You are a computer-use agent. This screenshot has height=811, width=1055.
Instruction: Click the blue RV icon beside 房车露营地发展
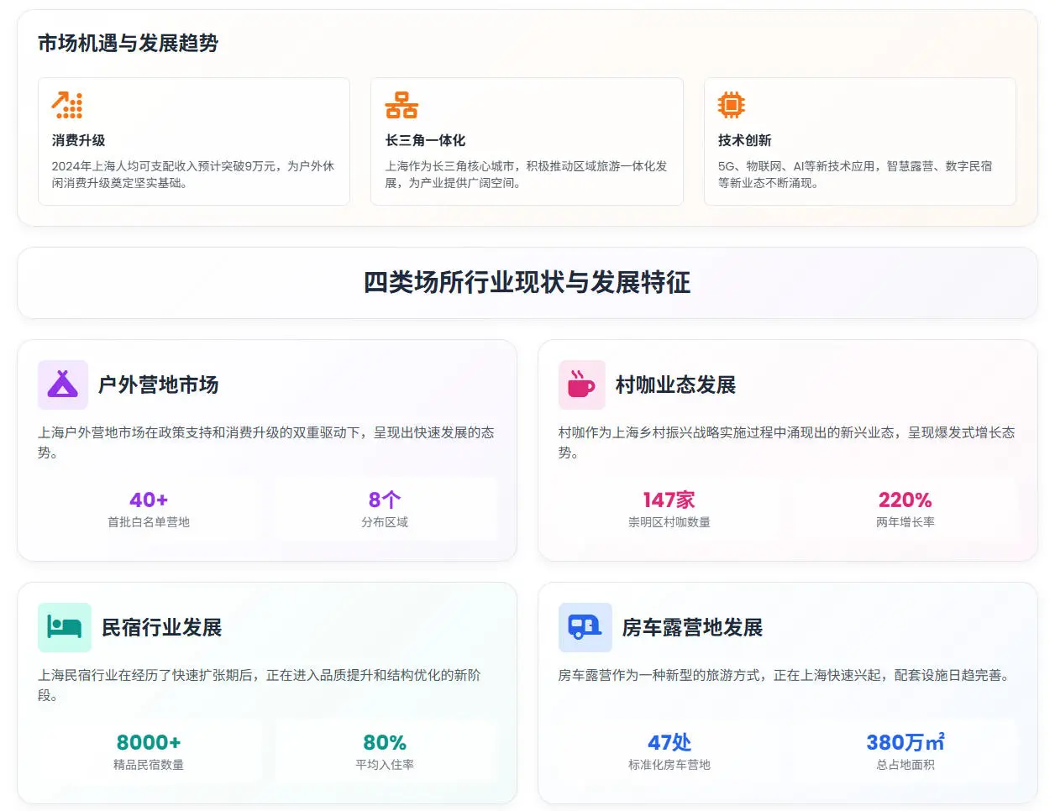(585, 626)
